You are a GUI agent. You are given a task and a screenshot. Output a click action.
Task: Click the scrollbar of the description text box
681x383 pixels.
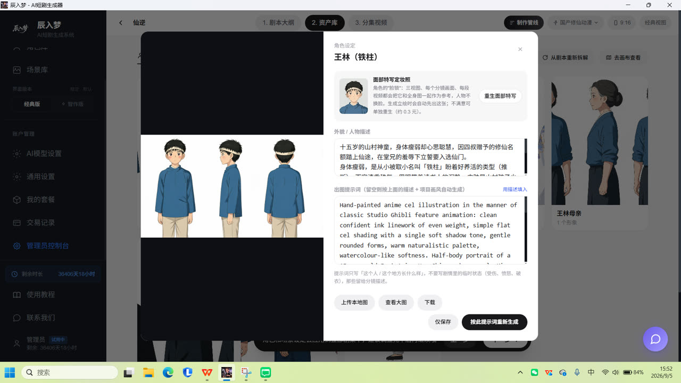(526, 157)
